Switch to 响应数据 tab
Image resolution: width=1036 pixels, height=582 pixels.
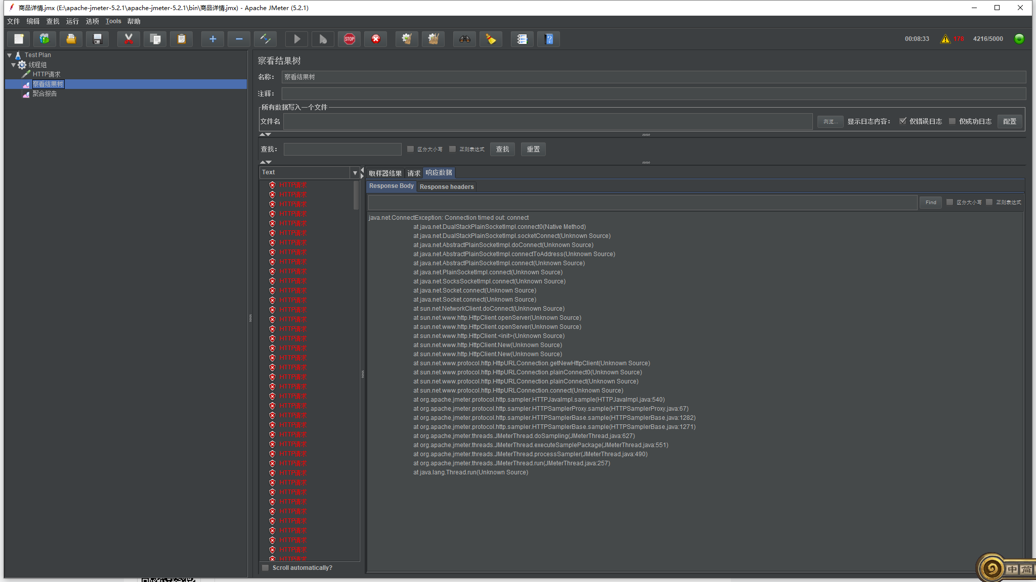click(x=439, y=173)
